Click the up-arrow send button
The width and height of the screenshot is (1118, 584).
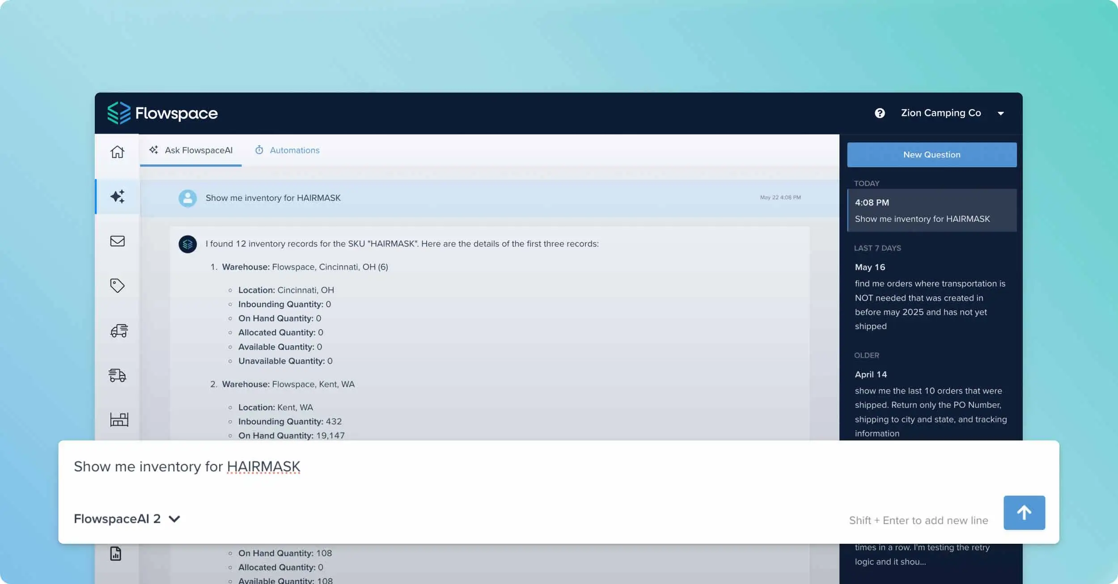tap(1024, 512)
